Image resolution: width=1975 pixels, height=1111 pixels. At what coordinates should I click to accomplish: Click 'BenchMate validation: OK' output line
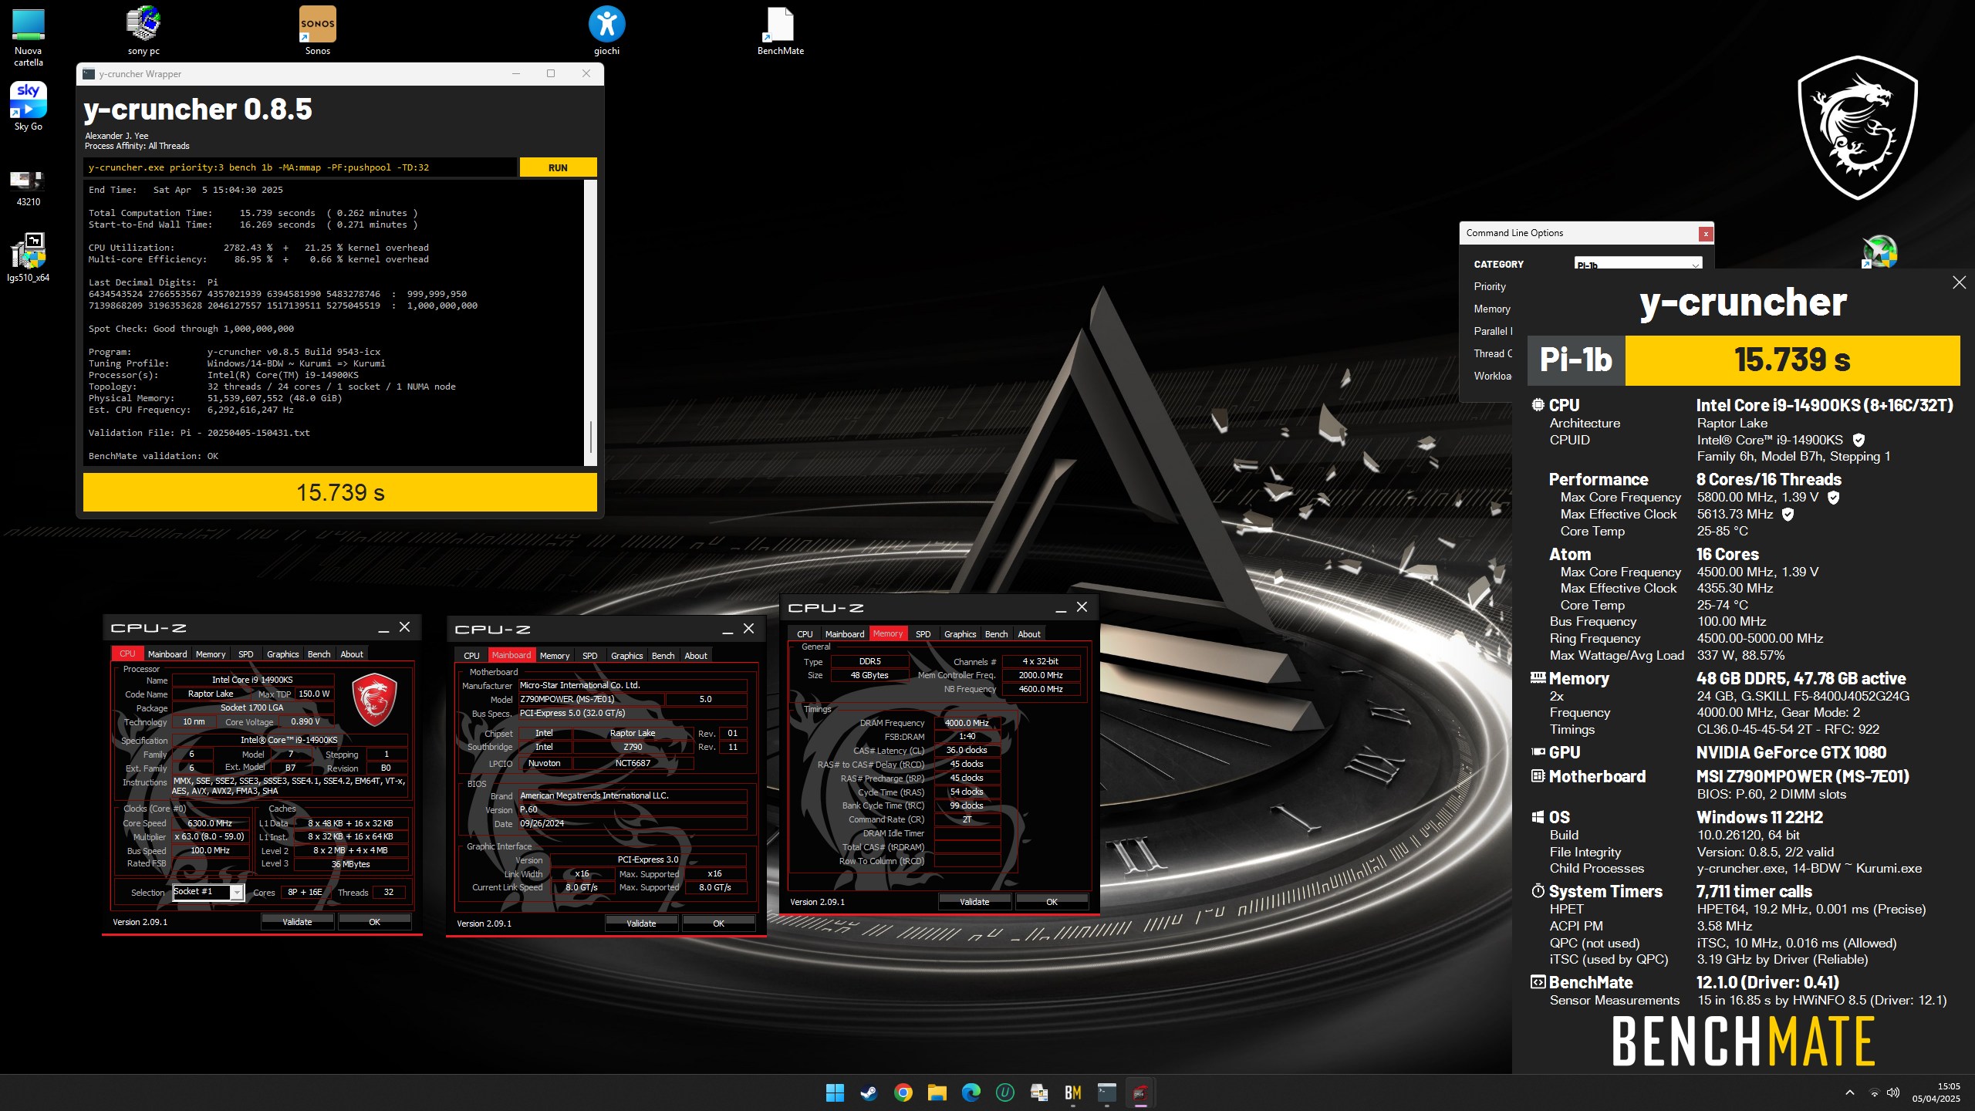click(x=154, y=456)
